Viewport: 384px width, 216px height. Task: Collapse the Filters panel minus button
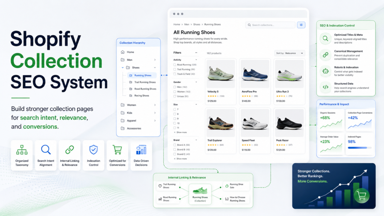click(x=196, y=52)
